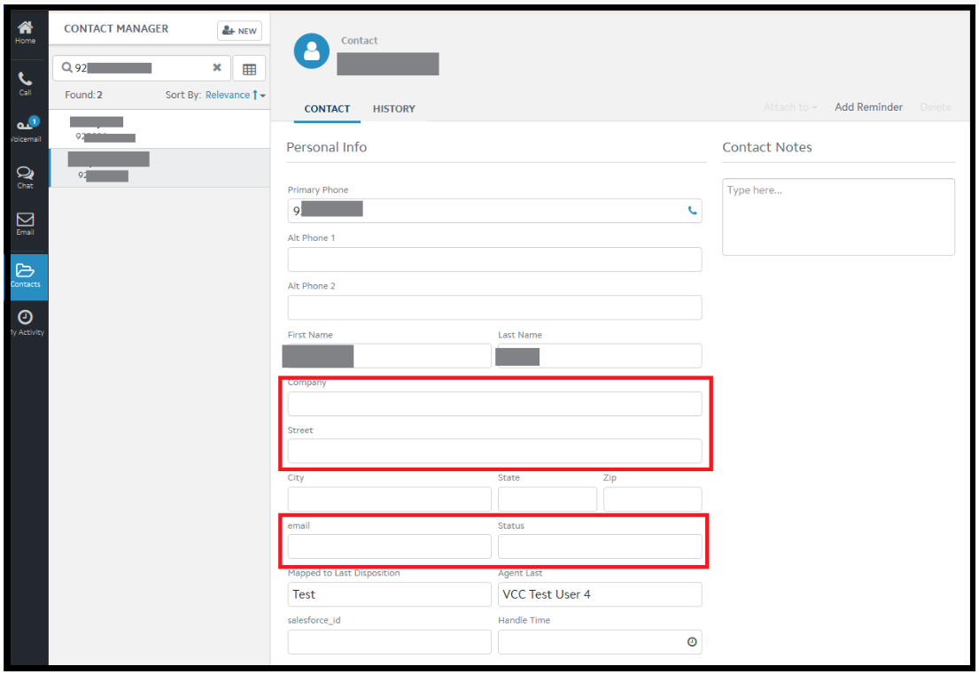Focus the contact search field

[x=142, y=68]
